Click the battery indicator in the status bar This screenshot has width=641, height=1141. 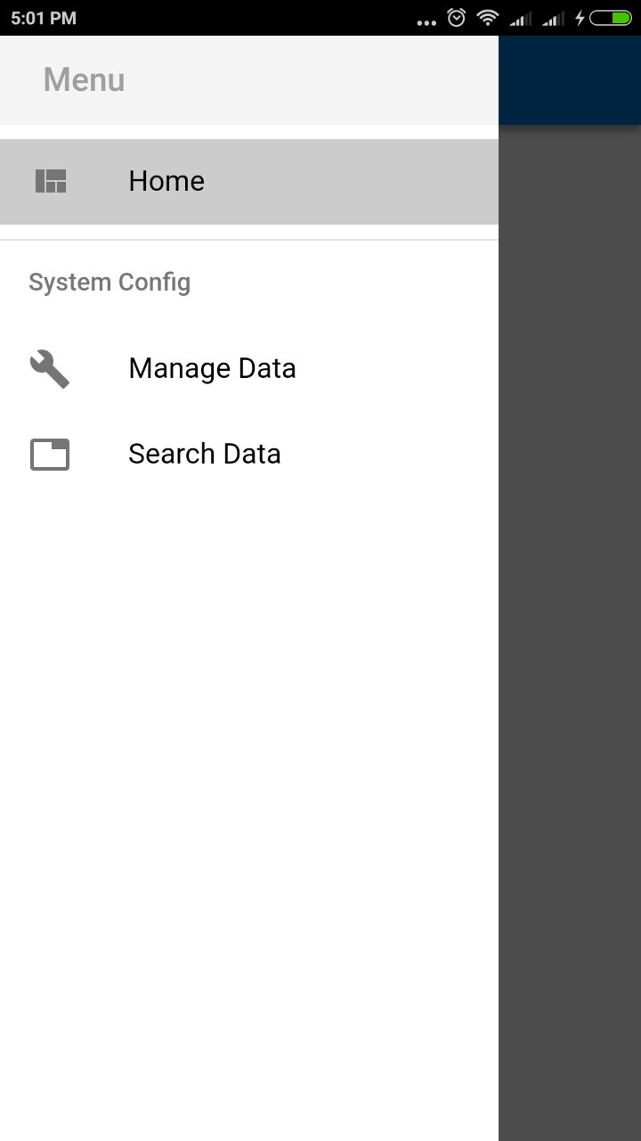click(613, 16)
